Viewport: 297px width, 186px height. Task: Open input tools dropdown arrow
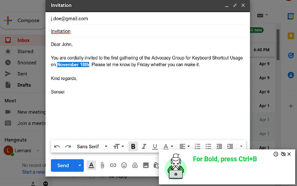267,15
